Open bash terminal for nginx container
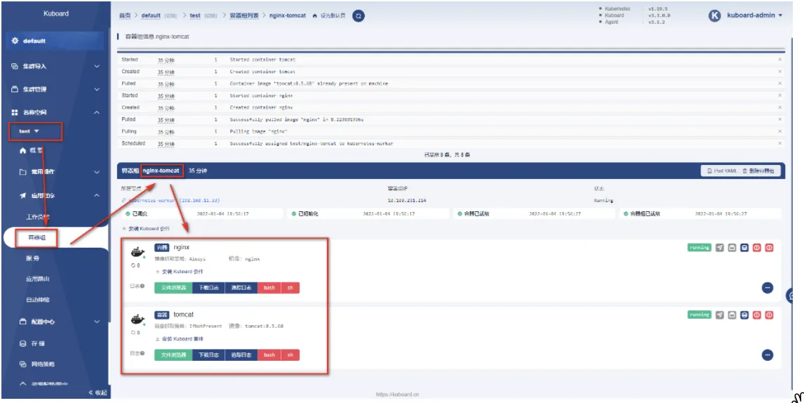Screen dimensions: 804x403 click(269, 288)
